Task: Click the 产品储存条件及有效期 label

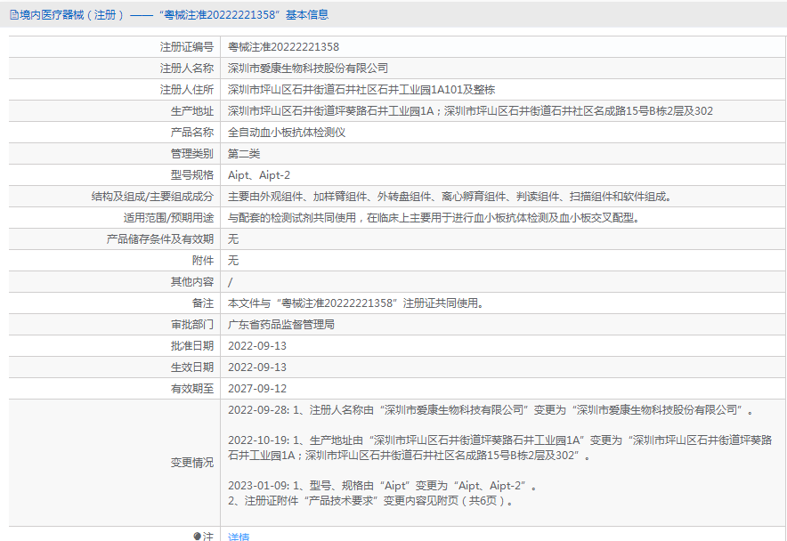Action: coord(160,239)
